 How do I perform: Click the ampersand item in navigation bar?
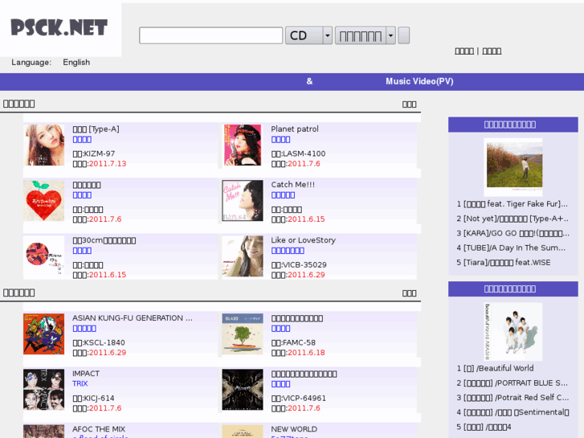coord(309,81)
